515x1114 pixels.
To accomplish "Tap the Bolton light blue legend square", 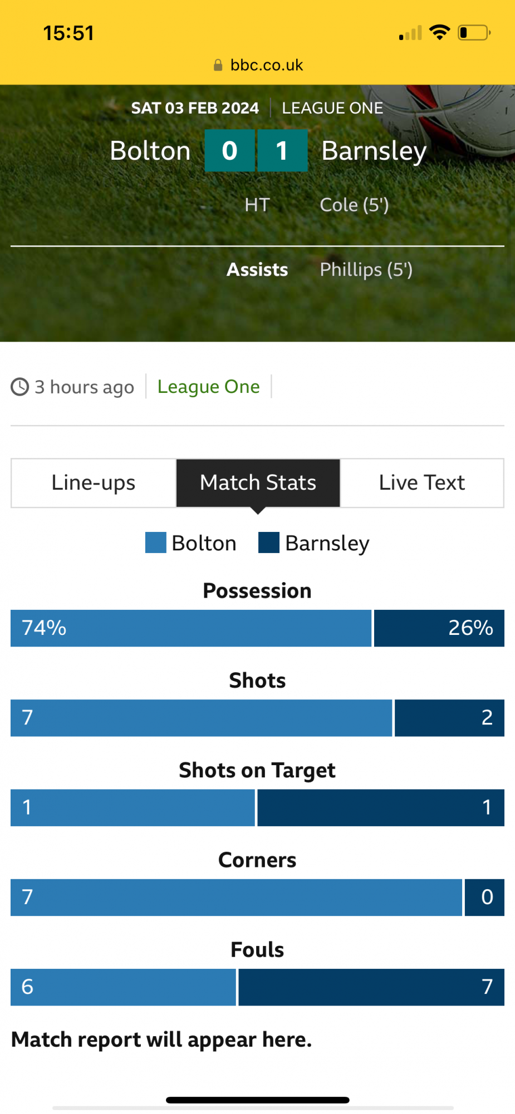I will coord(156,543).
